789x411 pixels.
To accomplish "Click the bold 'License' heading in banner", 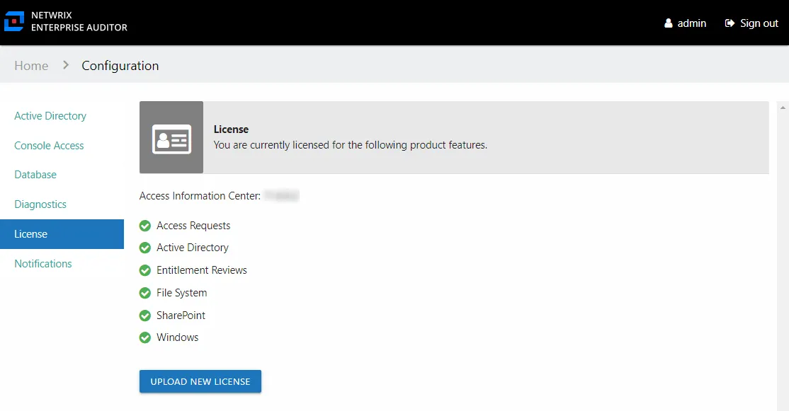I will [x=231, y=129].
